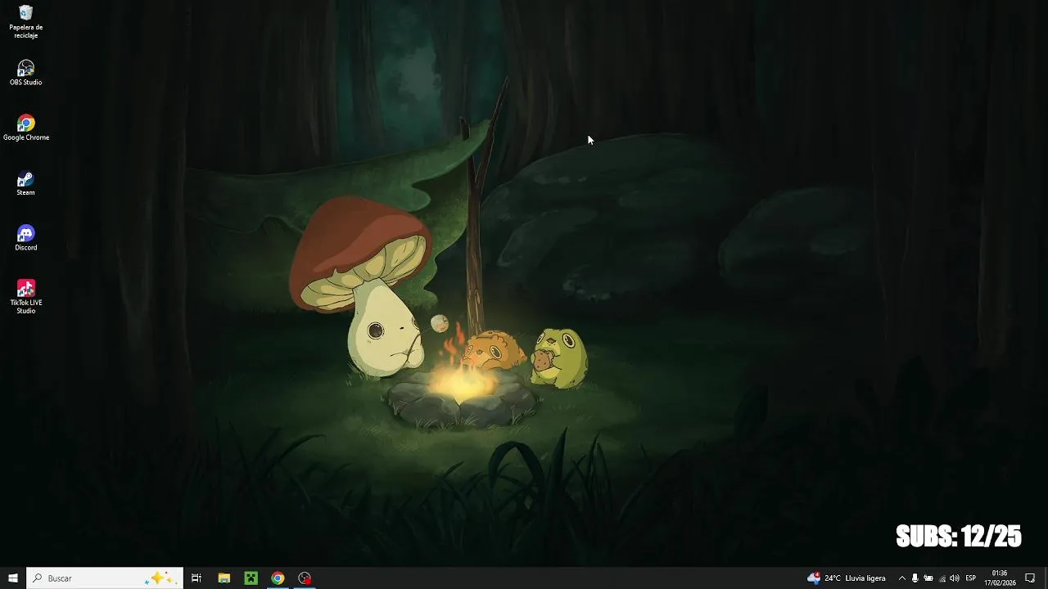Change the ESP input language
Image resolution: width=1048 pixels, height=589 pixels.
click(x=971, y=578)
